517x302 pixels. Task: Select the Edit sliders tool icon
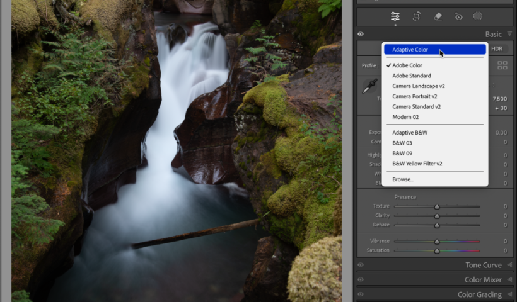click(x=395, y=16)
